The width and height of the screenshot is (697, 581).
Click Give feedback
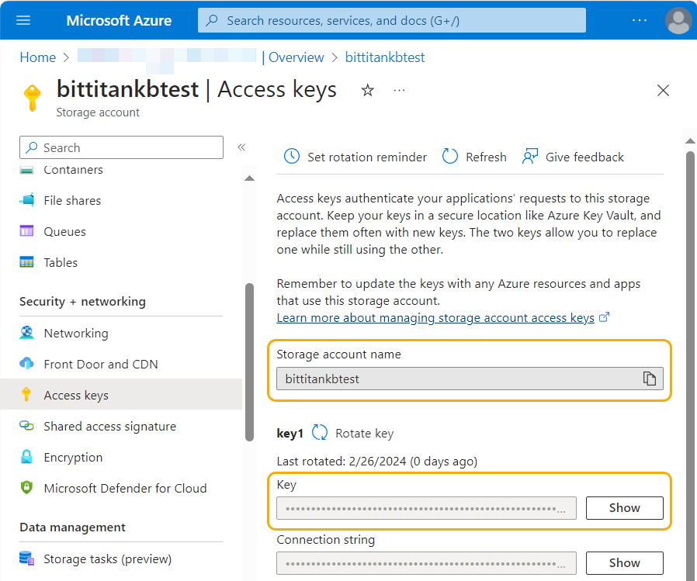point(573,157)
